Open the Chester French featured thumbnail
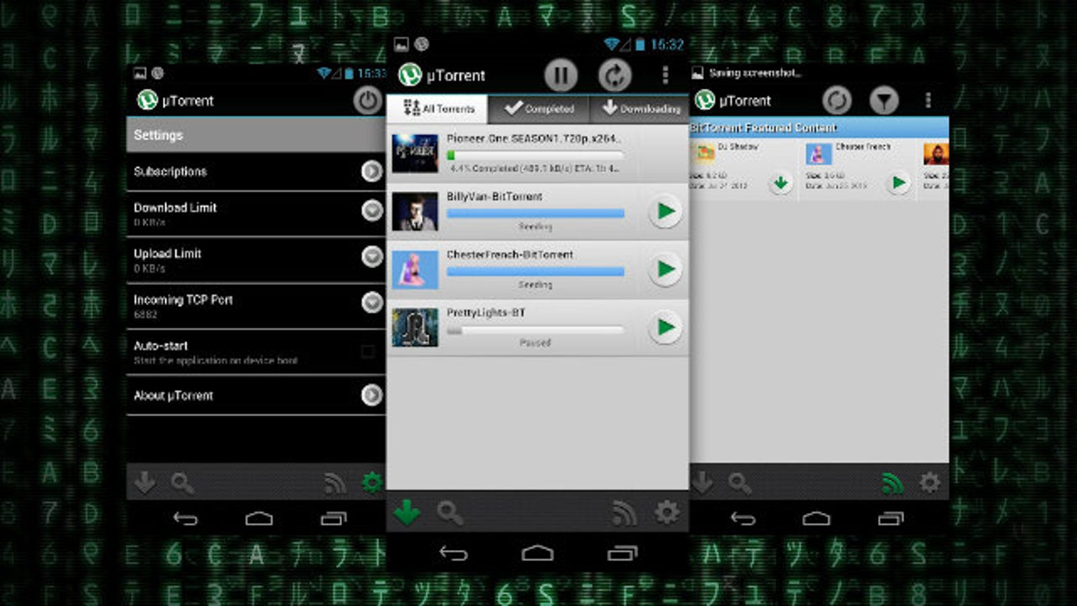This screenshot has height=606, width=1077. click(x=819, y=154)
